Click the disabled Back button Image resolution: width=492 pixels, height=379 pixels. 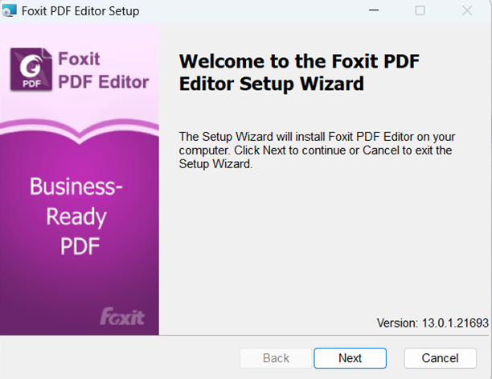[276, 358]
